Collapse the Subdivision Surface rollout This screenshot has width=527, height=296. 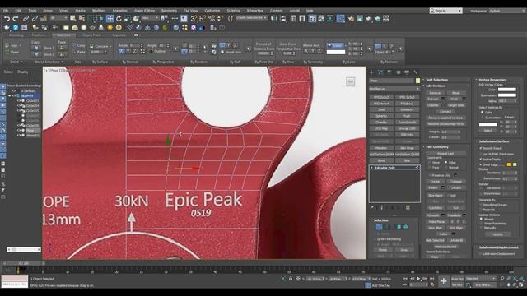point(494,141)
